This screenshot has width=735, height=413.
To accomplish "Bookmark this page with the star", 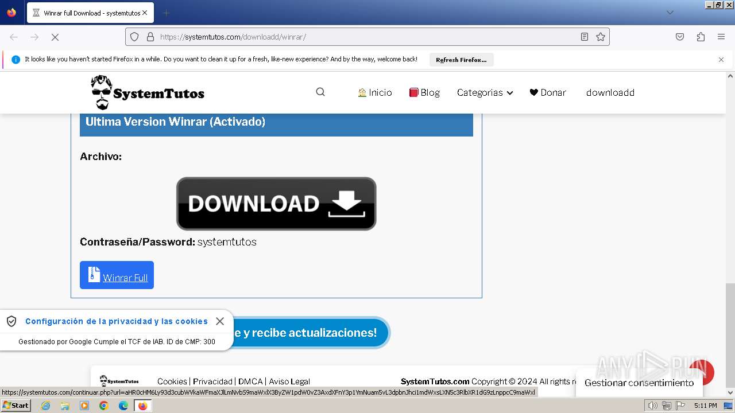I will tap(601, 37).
